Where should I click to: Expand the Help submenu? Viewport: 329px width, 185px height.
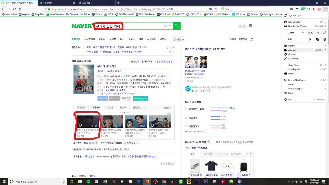305,93
